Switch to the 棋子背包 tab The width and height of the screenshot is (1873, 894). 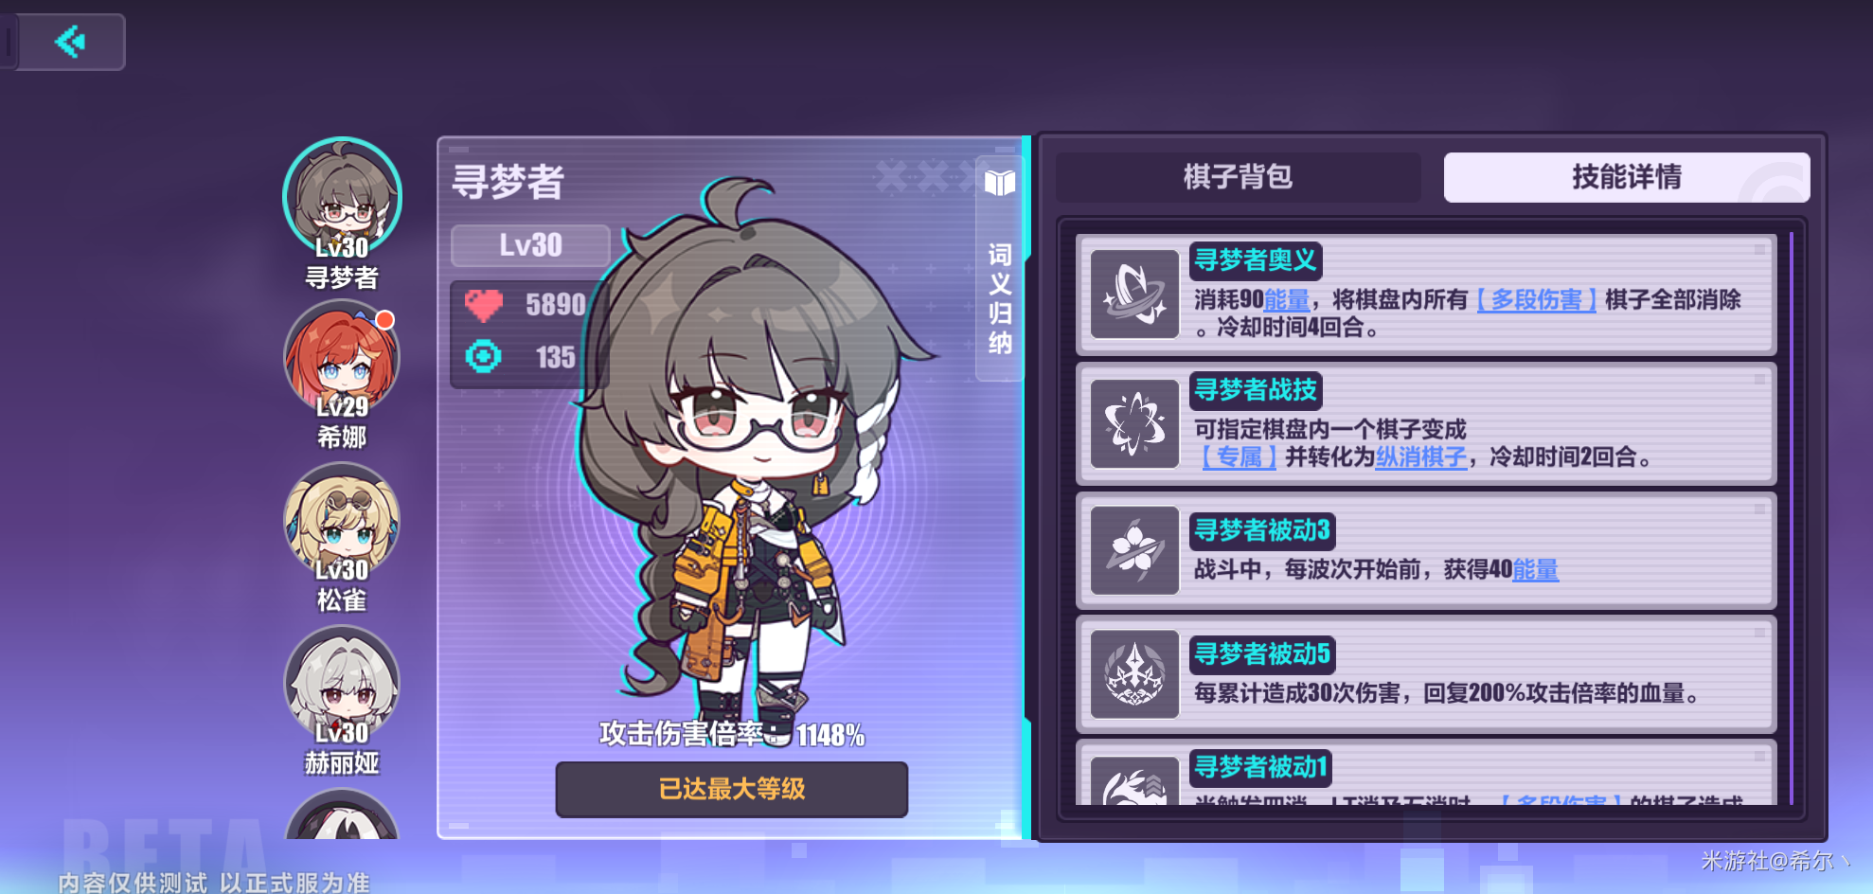click(x=1239, y=177)
